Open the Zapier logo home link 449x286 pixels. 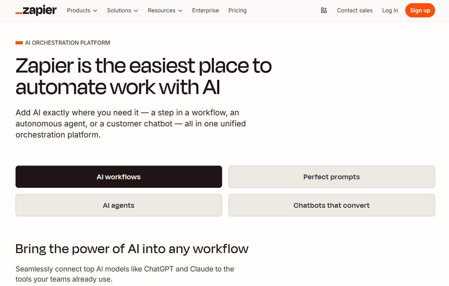point(36,10)
